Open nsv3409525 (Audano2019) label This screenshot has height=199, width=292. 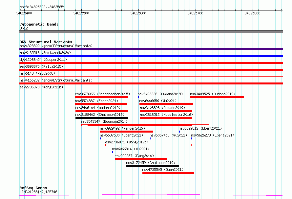213,94
